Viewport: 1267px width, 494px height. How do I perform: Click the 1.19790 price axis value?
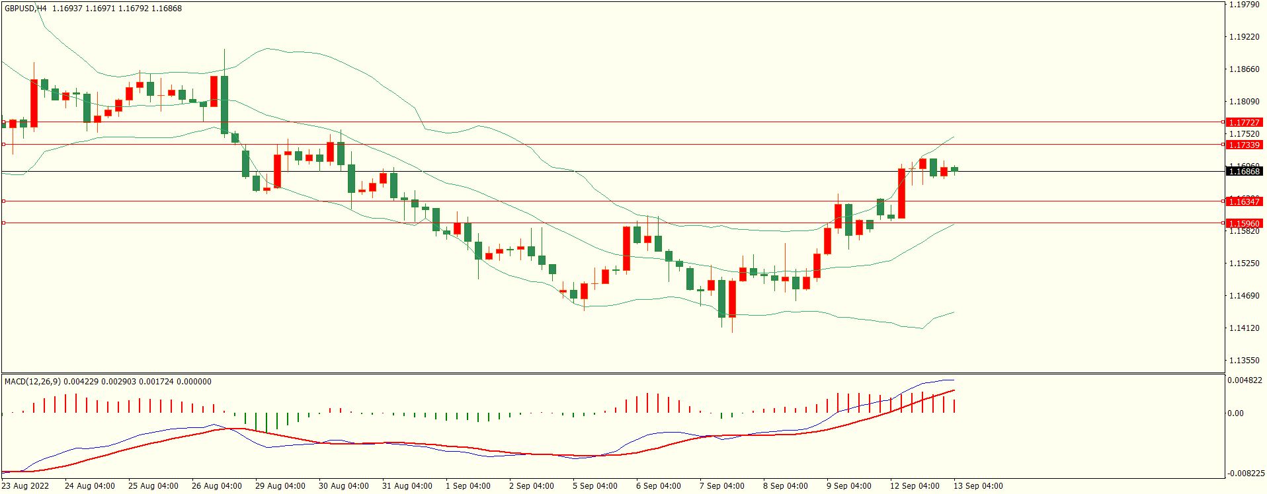(1244, 5)
